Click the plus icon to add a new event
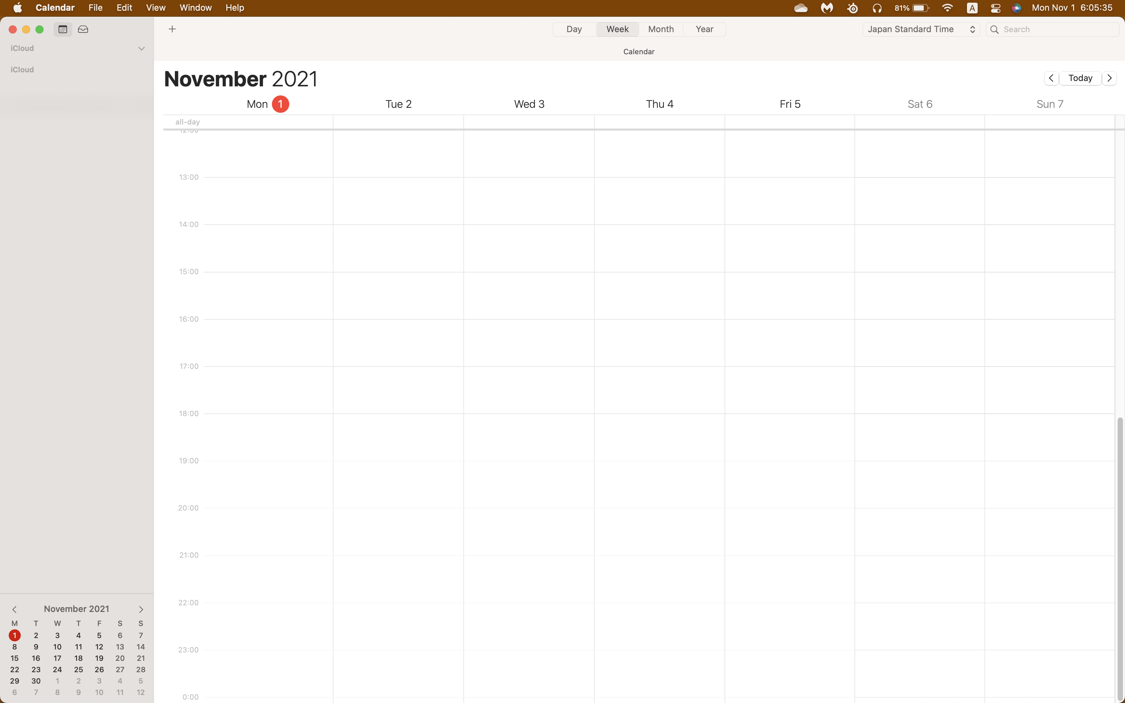The image size is (1125, 703). pyautogui.click(x=172, y=29)
